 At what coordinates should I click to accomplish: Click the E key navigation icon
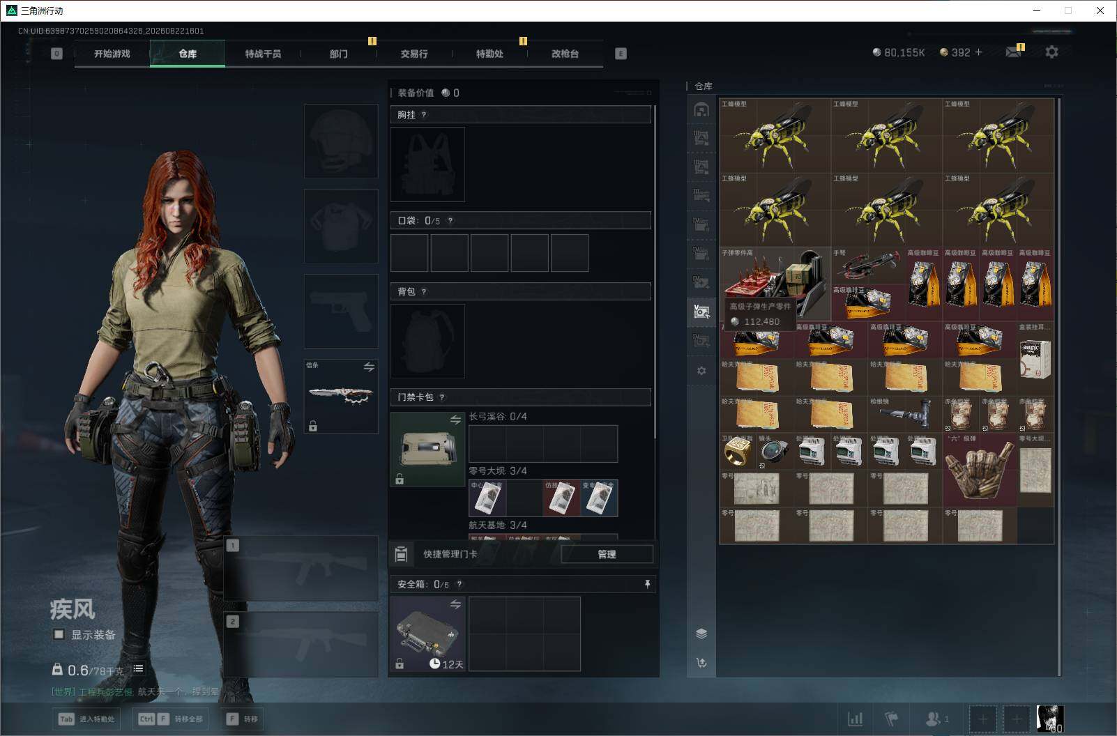coord(621,54)
